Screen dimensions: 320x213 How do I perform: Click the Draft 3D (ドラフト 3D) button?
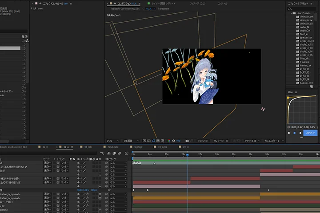(x=221, y=141)
